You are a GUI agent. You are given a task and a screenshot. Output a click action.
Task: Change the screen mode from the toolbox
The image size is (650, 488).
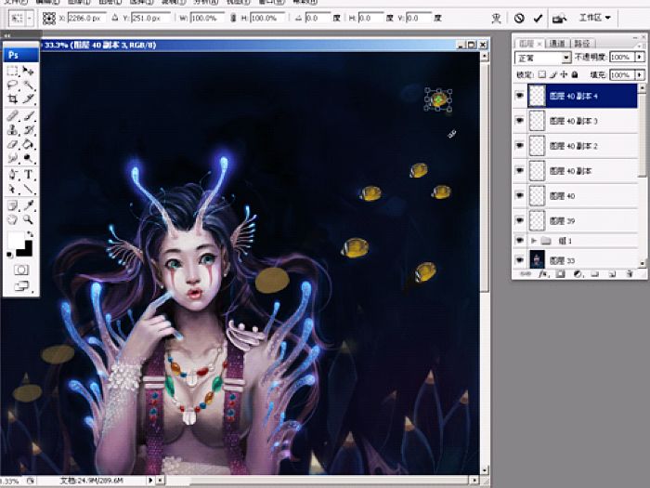point(21,286)
